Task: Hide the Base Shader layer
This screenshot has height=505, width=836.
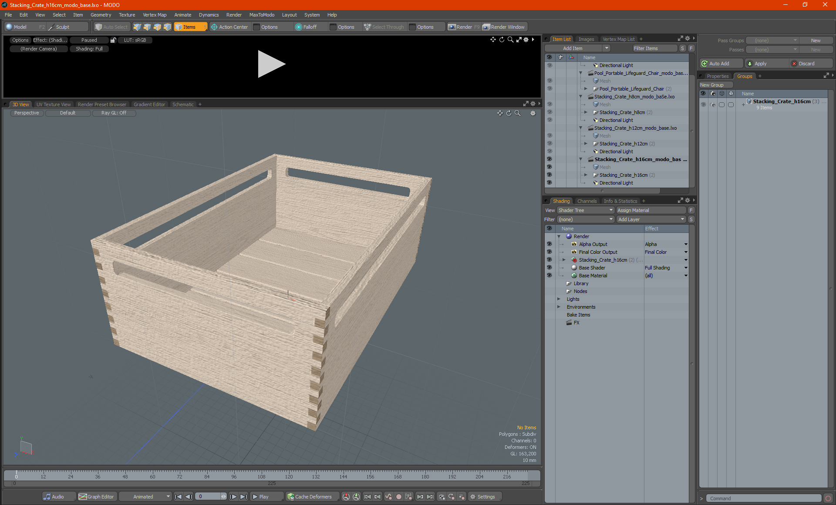Action: 549,268
